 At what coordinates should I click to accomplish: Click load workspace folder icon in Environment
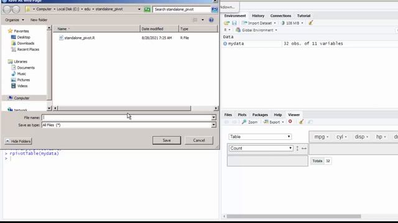click(226, 23)
